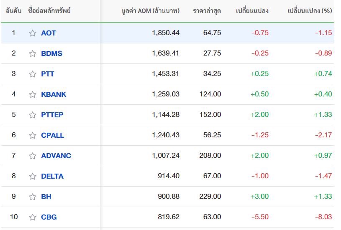View the PTTEP stock page
The width and height of the screenshot is (341, 230).
(x=52, y=115)
